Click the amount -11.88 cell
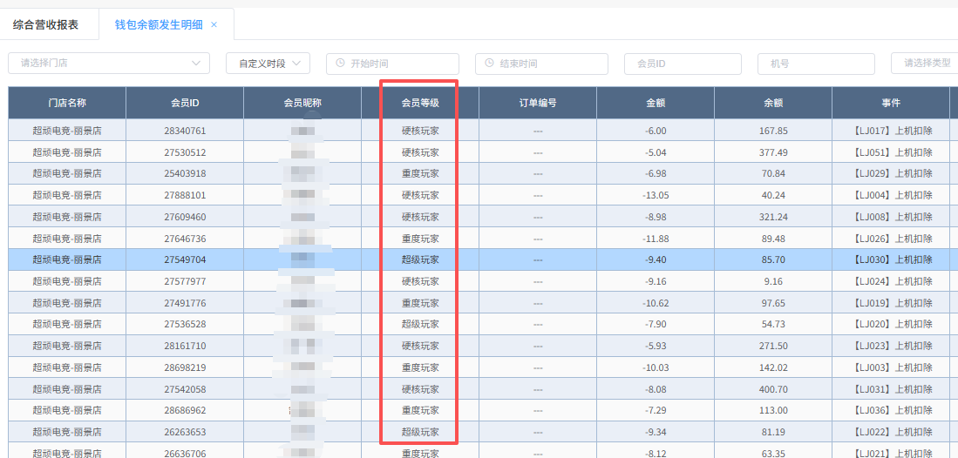958x458 pixels. click(656, 239)
